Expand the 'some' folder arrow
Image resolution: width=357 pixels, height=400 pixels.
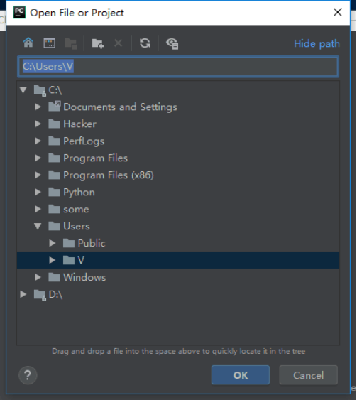coord(38,209)
